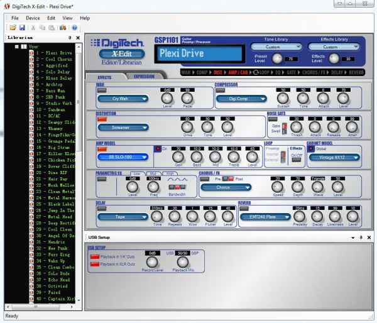Toggle the Cabinet Model Global switch

tap(311, 149)
